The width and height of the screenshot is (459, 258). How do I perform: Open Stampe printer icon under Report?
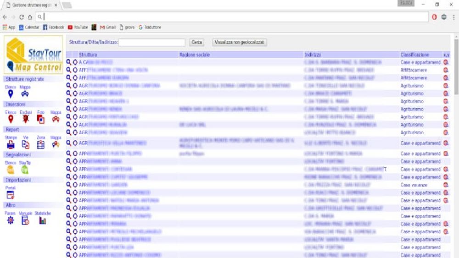[x=11, y=144]
